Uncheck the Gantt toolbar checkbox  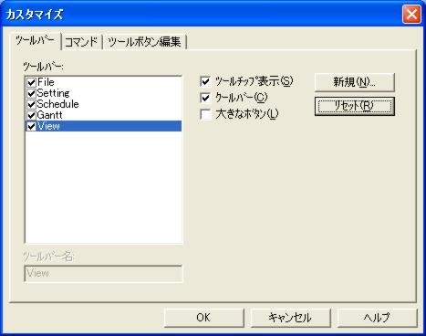(x=31, y=115)
